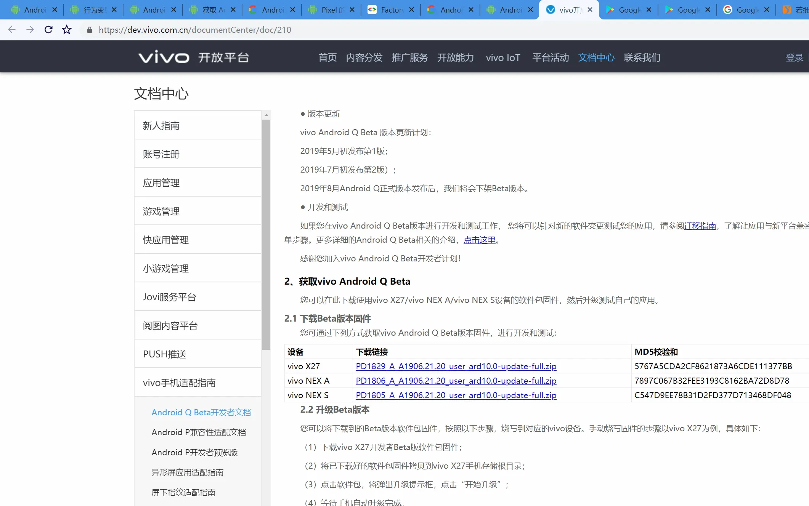Open vivo IoT navigation item
Image resolution: width=809 pixels, height=506 pixels.
[x=503, y=58]
